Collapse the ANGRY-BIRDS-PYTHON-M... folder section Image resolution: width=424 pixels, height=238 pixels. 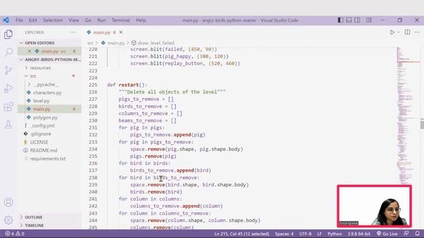[x=50, y=59]
